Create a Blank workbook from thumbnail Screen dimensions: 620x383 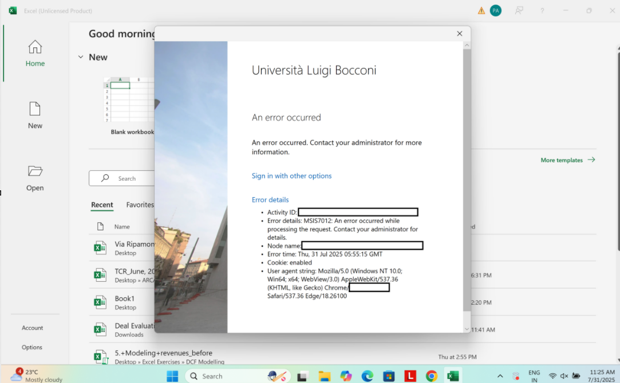[x=128, y=99]
